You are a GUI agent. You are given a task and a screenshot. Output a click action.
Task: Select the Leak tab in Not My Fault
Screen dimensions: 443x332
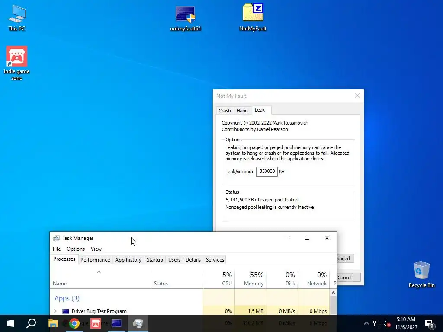pyautogui.click(x=260, y=110)
